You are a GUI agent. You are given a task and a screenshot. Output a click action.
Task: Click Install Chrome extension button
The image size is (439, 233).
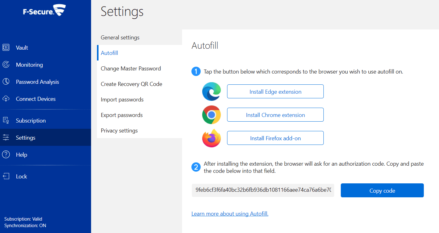275,115
